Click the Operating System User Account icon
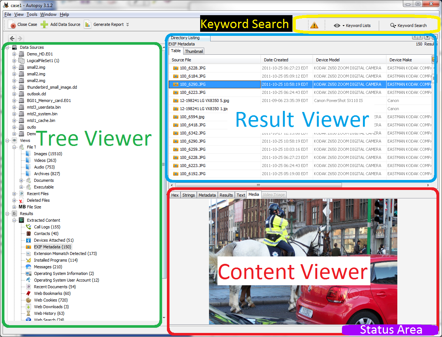442x337 pixels. pyautogui.click(x=28, y=280)
